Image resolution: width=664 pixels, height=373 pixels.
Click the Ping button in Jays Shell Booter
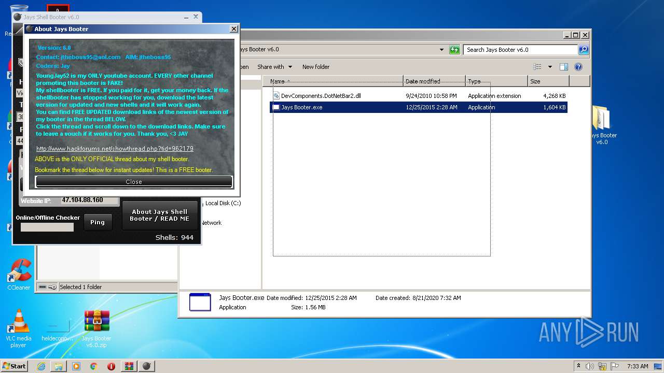click(x=98, y=222)
